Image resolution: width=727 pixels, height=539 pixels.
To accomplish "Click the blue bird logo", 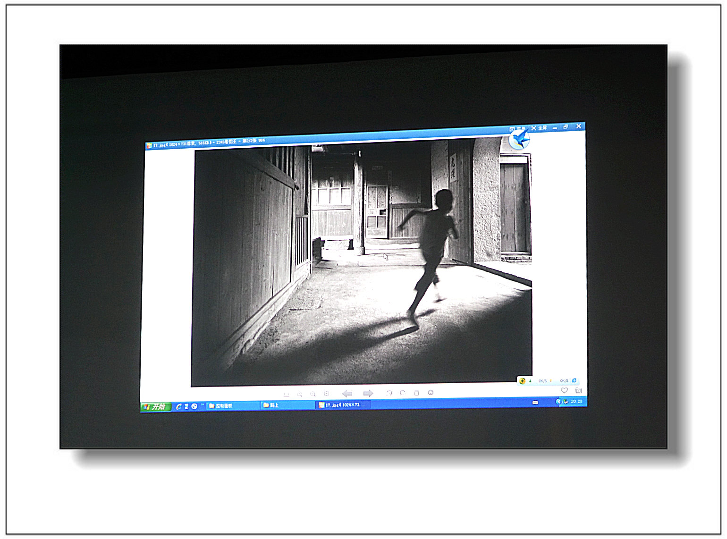I will point(519,140).
